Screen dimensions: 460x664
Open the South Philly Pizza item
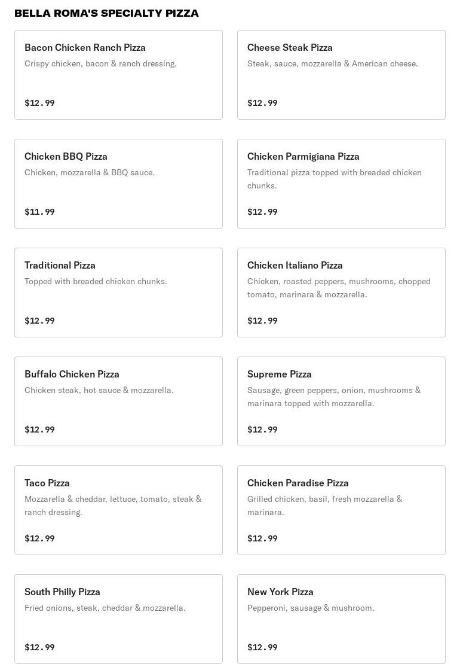118,619
